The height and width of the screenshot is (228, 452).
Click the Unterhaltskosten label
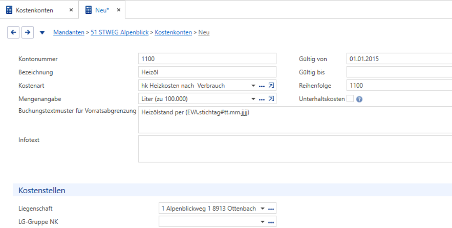pyautogui.click(x=322, y=99)
